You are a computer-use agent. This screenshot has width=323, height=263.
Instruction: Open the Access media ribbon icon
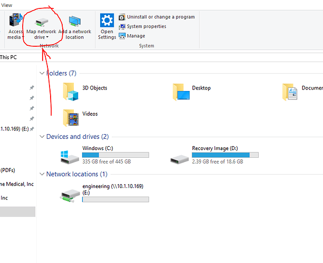[15, 20]
